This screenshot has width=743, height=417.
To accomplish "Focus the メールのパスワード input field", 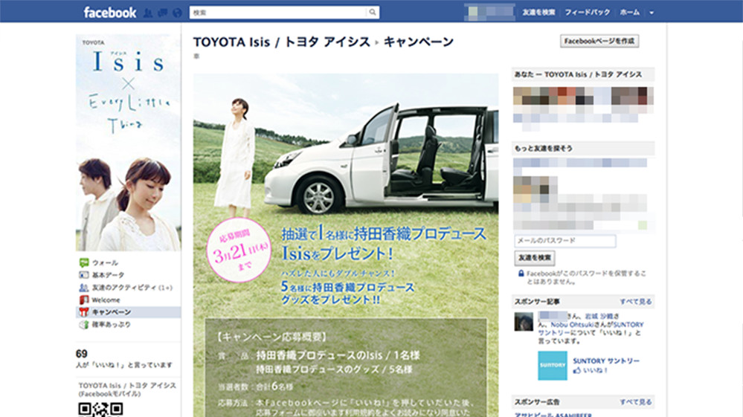I will coord(565,241).
